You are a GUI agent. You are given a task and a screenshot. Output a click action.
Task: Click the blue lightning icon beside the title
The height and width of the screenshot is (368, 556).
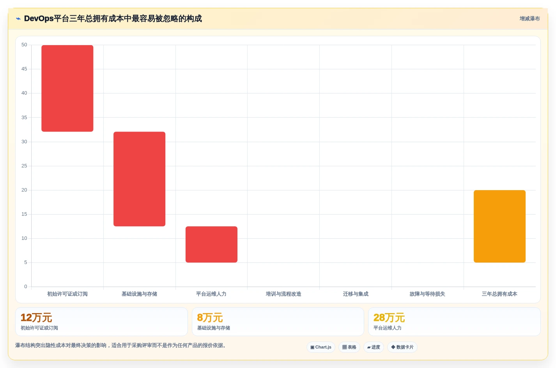(x=18, y=19)
